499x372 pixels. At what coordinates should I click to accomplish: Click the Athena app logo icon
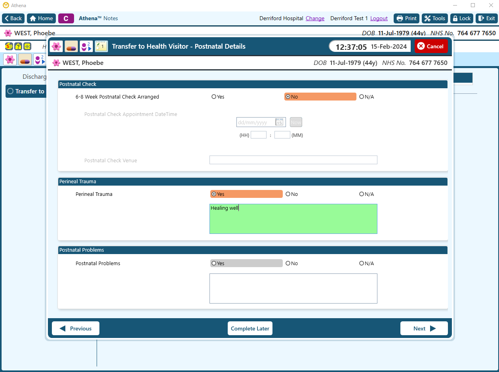[x=6, y=6]
